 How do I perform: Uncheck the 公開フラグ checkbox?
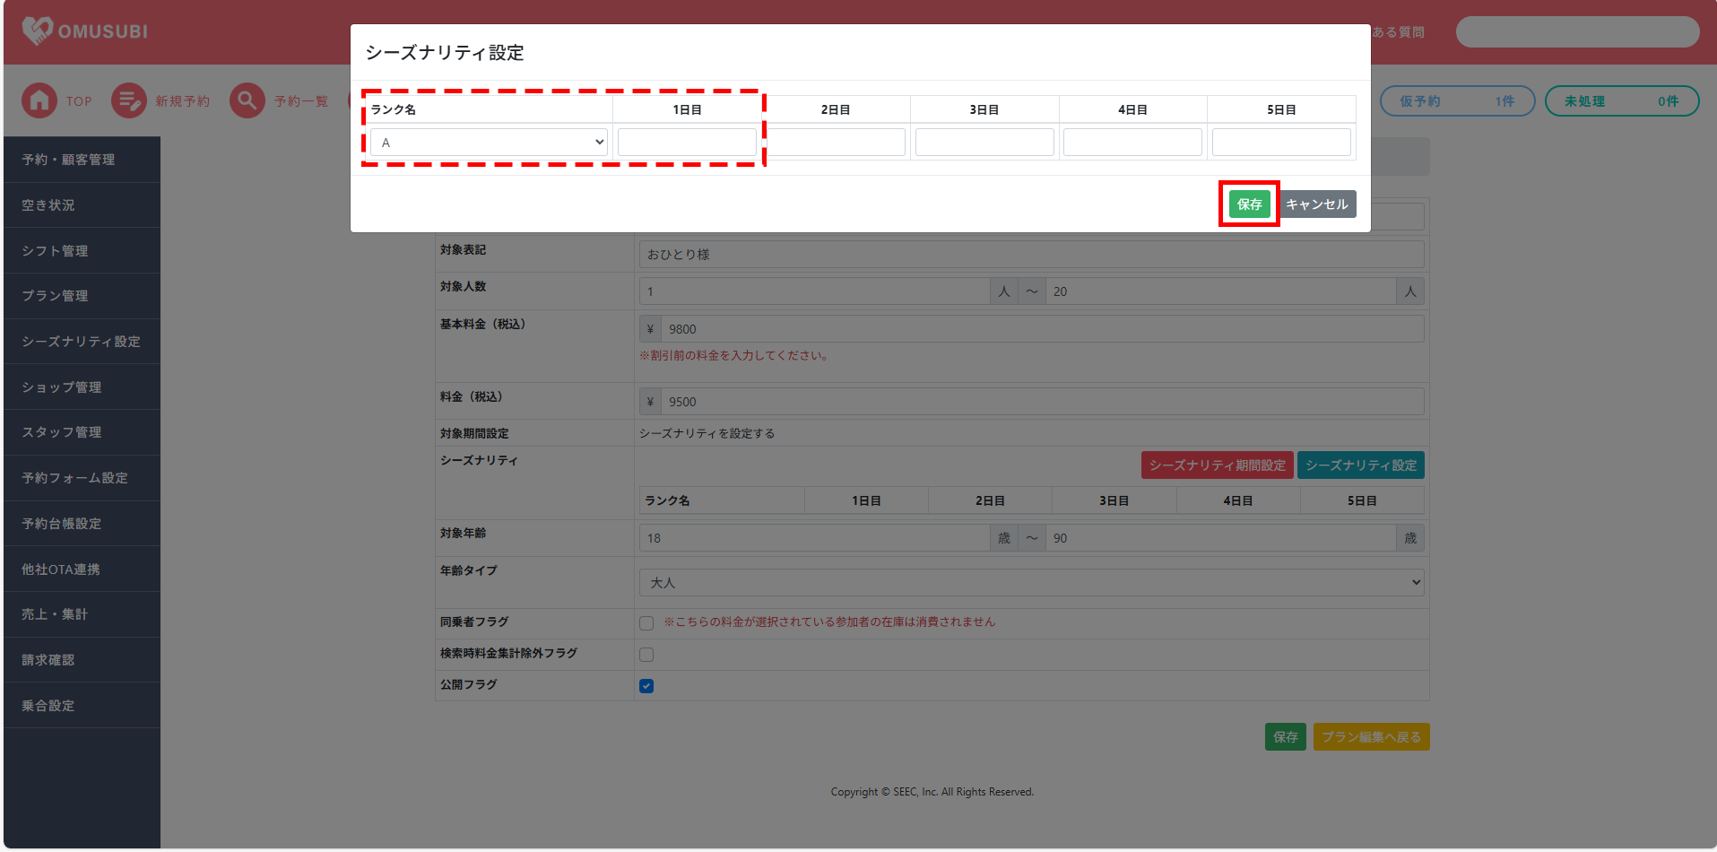coord(646,686)
